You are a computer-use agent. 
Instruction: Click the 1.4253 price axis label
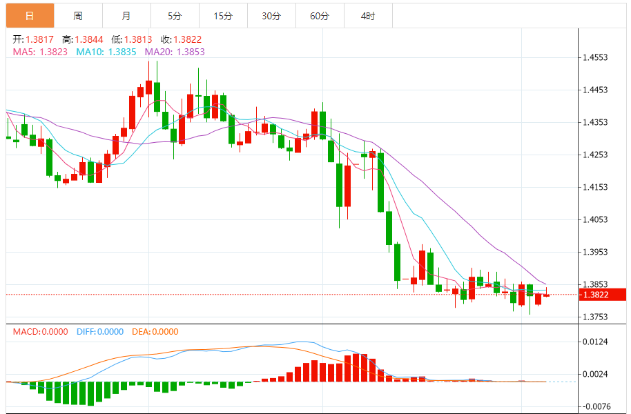point(595,155)
